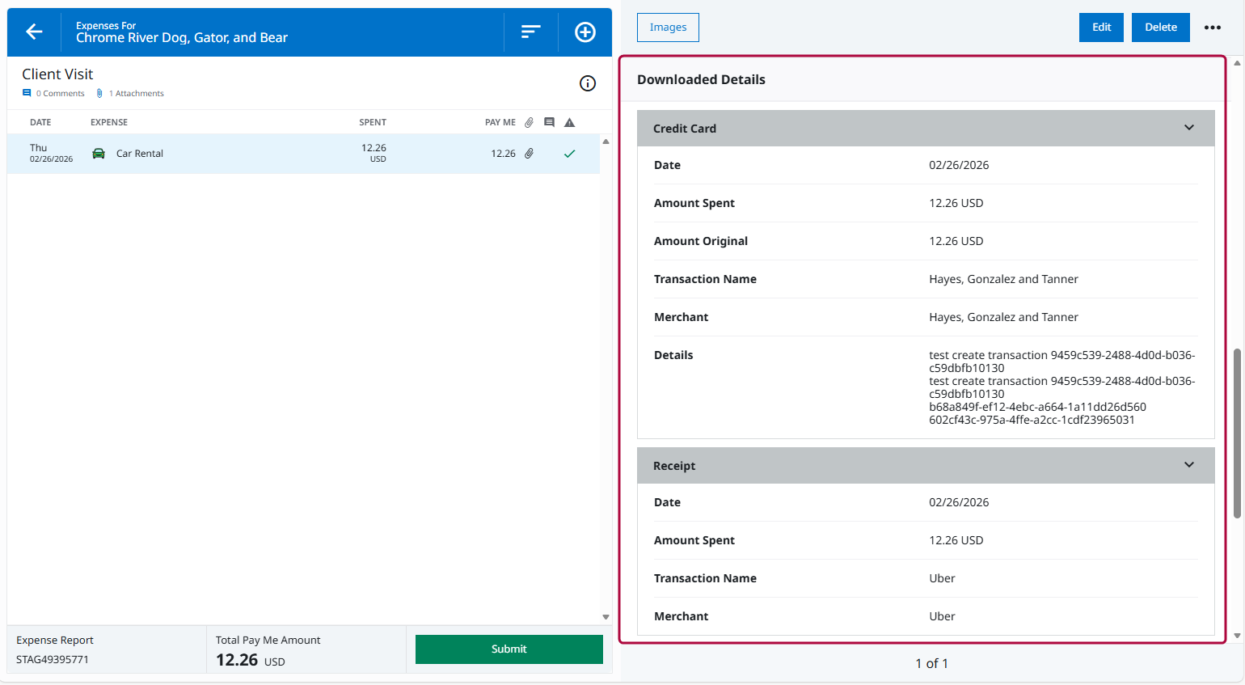
Task: Click the add expense plus icon
Action: point(585,32)
